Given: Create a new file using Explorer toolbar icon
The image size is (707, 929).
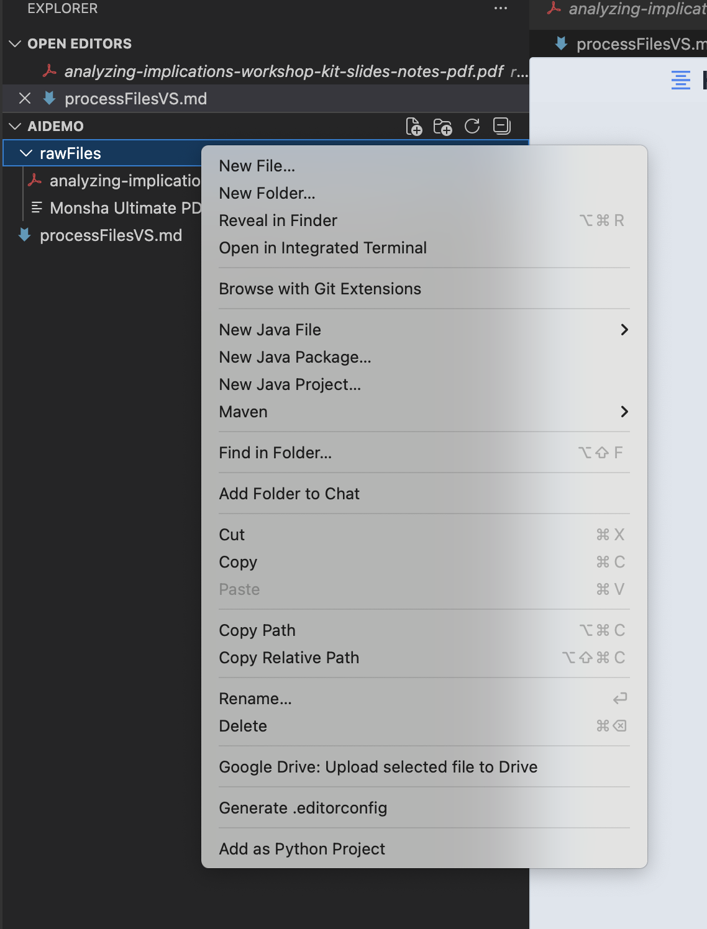Looking at the screenshot, I should click(413, 126).
